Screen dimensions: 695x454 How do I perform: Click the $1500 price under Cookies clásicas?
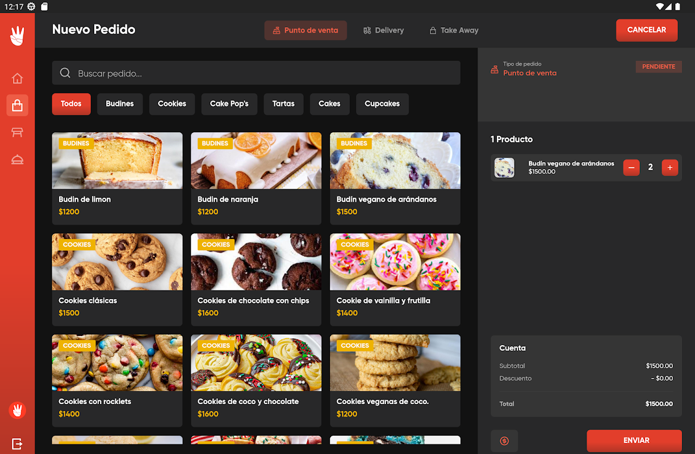coord(69,313)
